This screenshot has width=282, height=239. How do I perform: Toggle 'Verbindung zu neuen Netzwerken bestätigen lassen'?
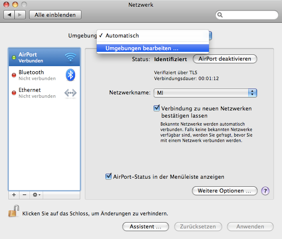click(157, 108)
